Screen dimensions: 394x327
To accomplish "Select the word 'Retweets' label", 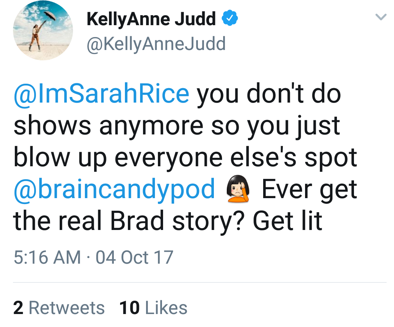I will point(67,308).
